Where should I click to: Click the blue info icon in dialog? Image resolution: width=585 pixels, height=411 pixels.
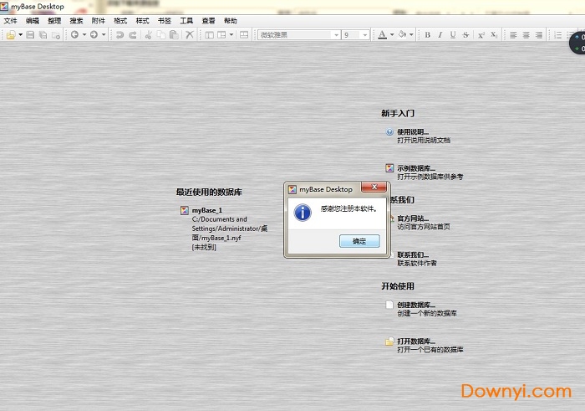303,213
